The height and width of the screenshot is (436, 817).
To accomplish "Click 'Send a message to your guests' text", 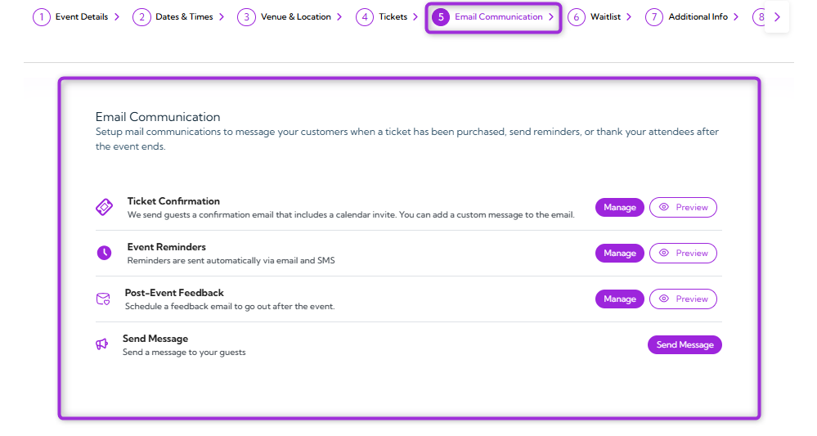I will 184,352.
